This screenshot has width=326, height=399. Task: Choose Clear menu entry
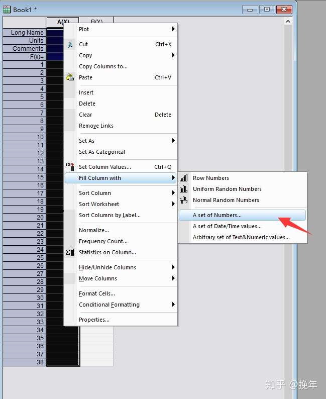point(121,115)
